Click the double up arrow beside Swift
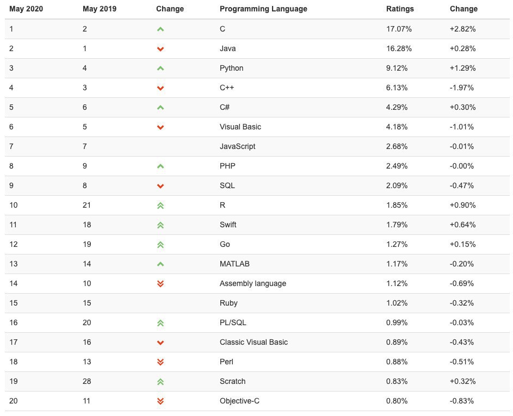The width and height of the screenshot is (513, 416). pos(160,225)
